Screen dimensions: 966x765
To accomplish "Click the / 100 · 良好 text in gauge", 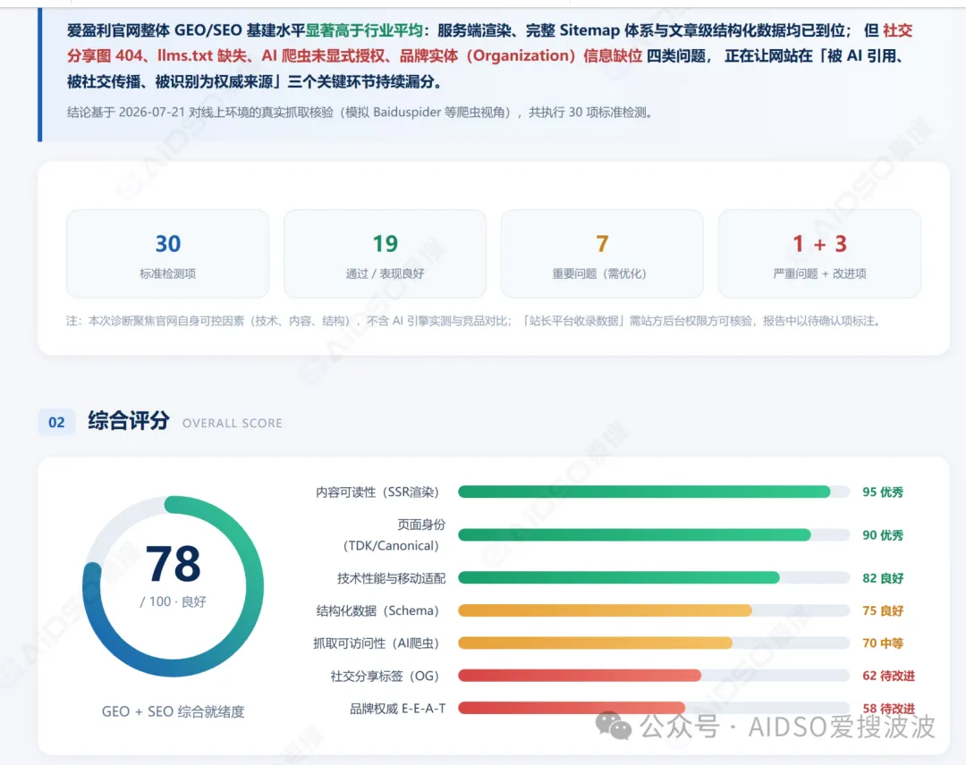I will (x=174, y=601).
